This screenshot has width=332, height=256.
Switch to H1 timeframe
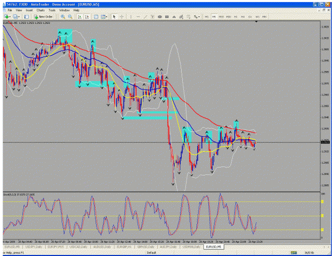coord(235,16)
